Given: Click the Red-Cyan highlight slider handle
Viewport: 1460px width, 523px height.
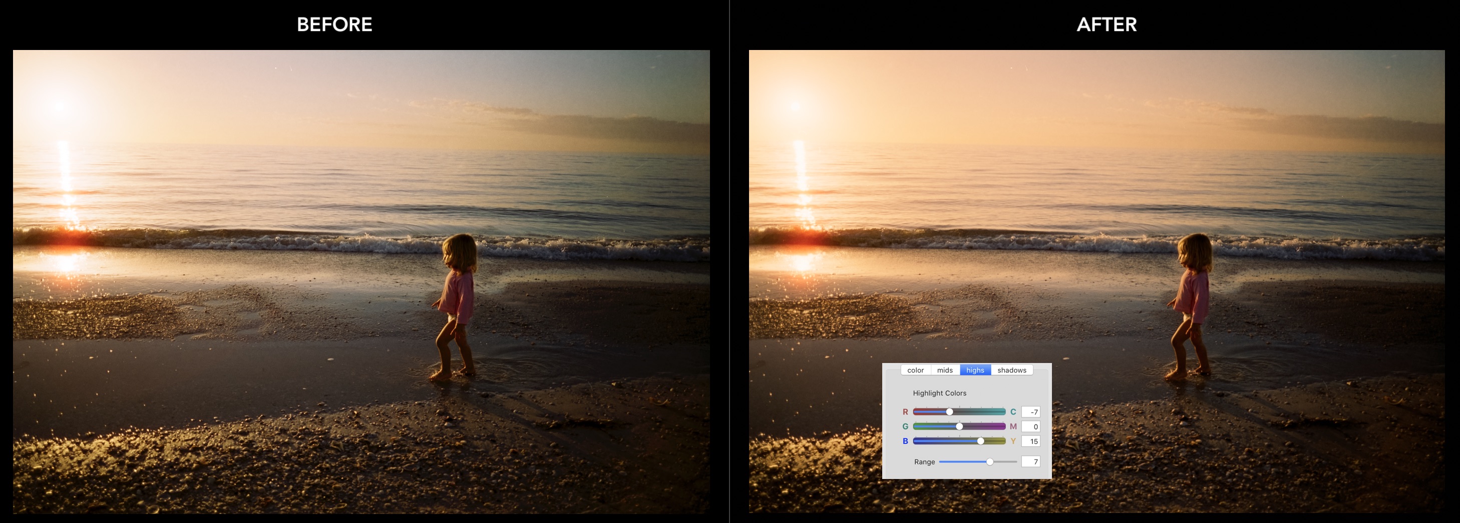Looking at the screenshot, I should pos(950,412).
